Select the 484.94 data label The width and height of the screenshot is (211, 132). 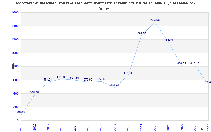[114, 85]
